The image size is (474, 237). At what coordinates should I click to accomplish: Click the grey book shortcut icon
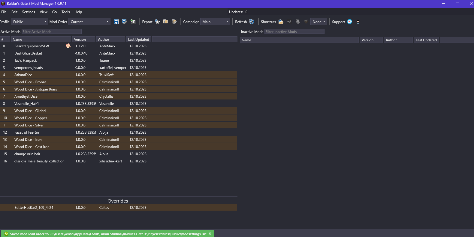298,22
